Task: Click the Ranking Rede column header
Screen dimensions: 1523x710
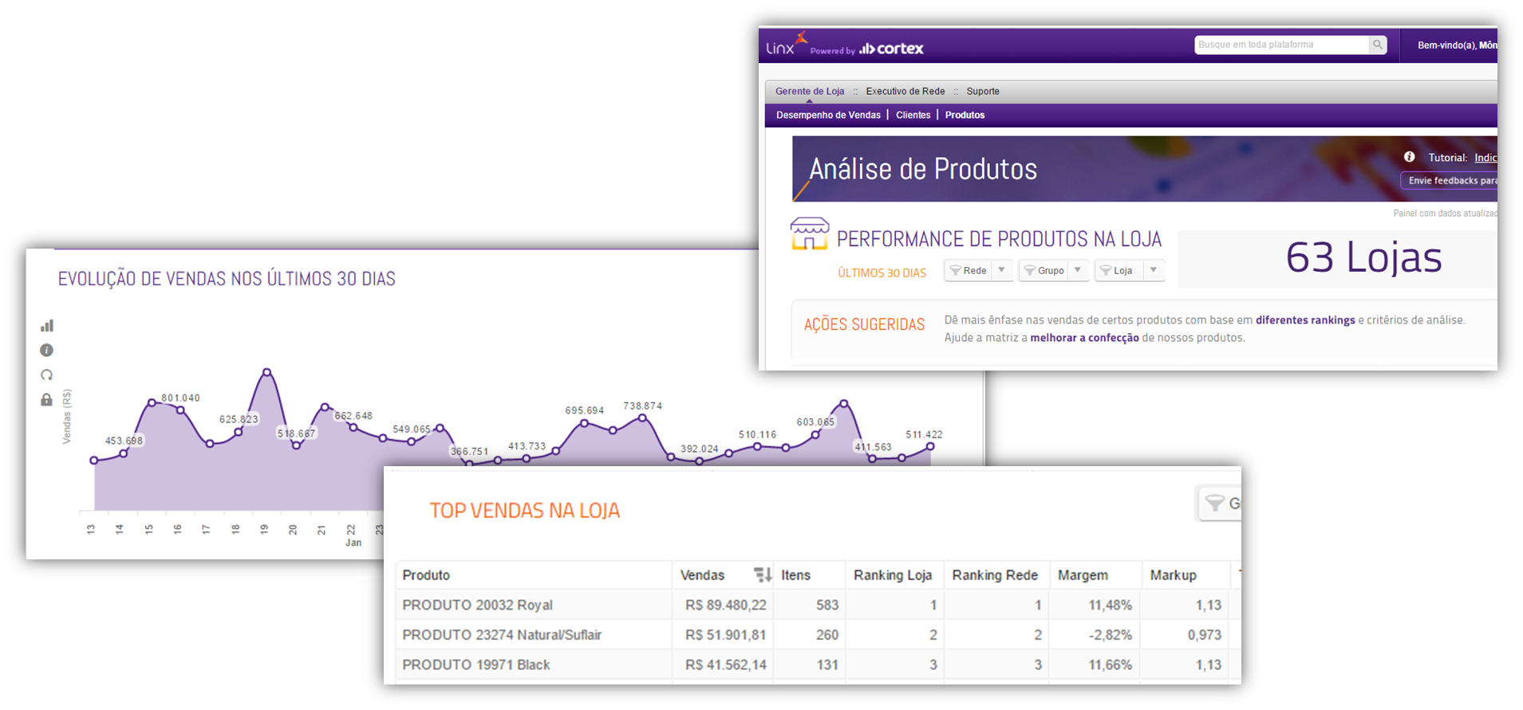Action: [995, 575]
